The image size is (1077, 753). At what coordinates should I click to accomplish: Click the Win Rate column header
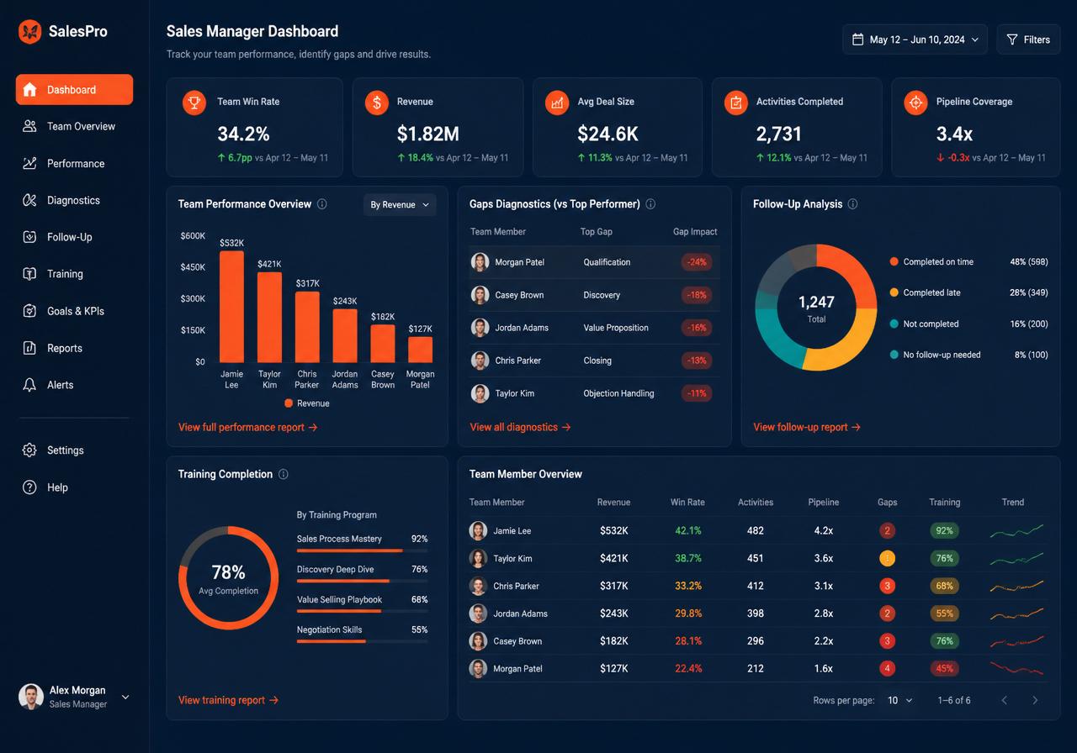[687, 503]
